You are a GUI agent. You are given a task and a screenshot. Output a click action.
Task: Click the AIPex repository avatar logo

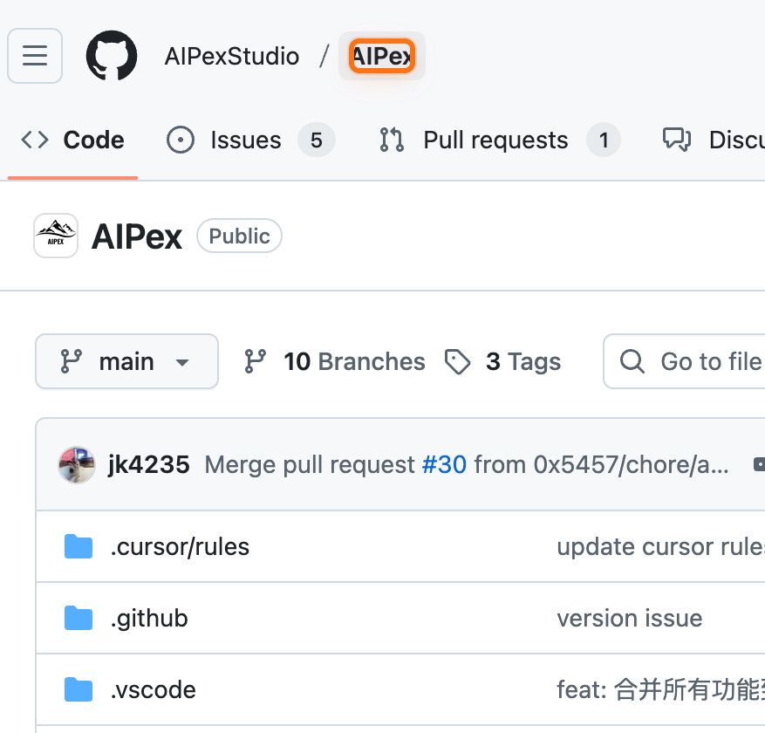pos(56,235)
